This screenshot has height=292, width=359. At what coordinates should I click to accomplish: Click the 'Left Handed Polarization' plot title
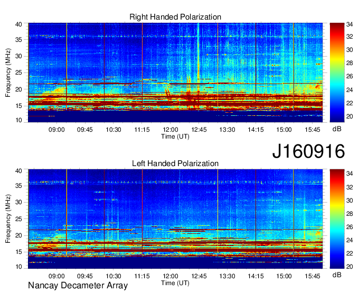coord(175,163)
